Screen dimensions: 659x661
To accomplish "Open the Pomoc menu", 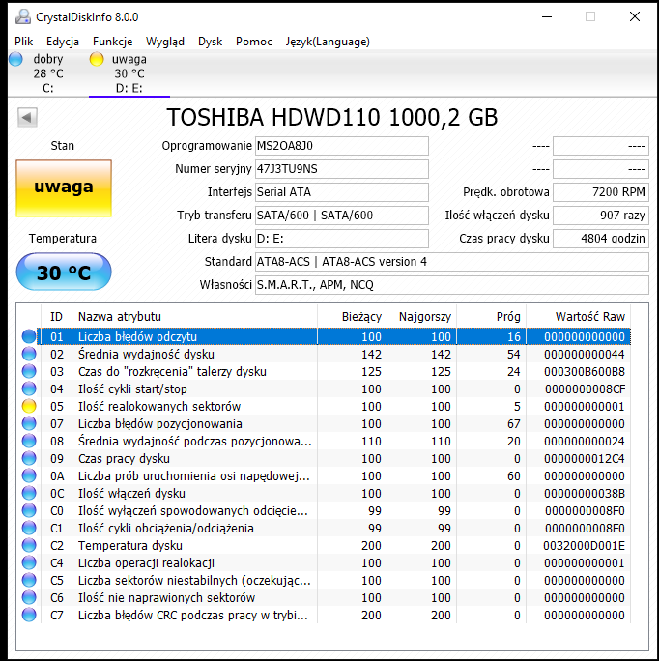I will 254,42.
